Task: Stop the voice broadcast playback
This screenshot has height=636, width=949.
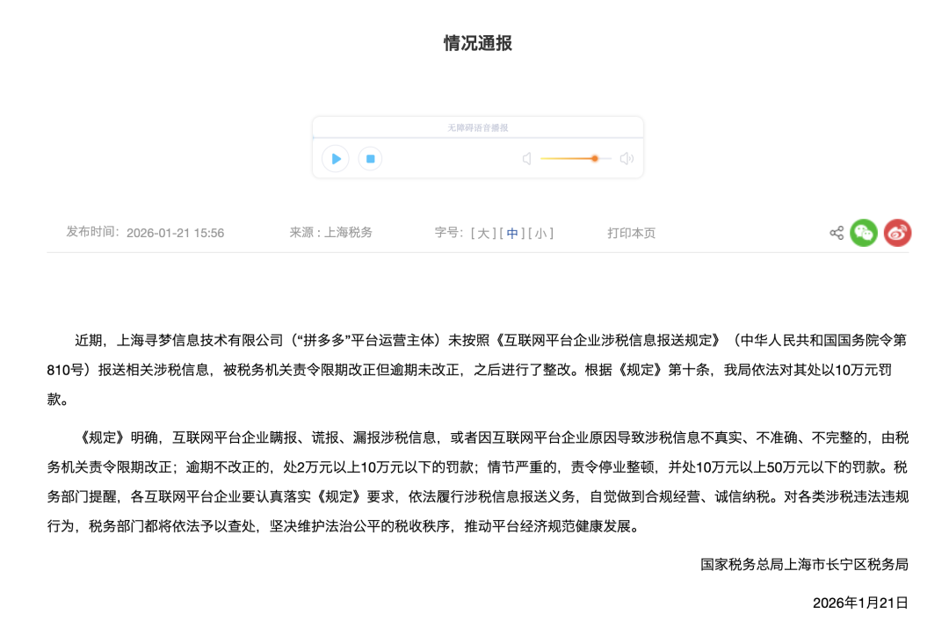Action: coord(370,159)
